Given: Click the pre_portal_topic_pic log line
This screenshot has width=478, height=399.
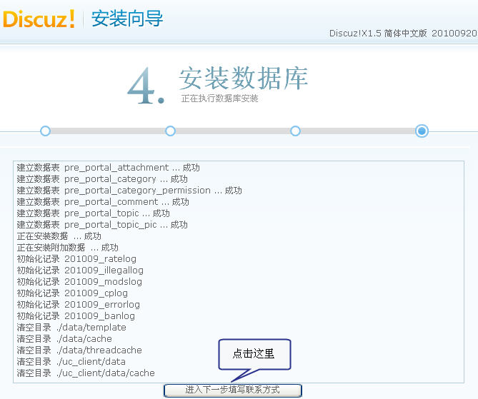Looking at the screenshot, I should tap(102, 225).
